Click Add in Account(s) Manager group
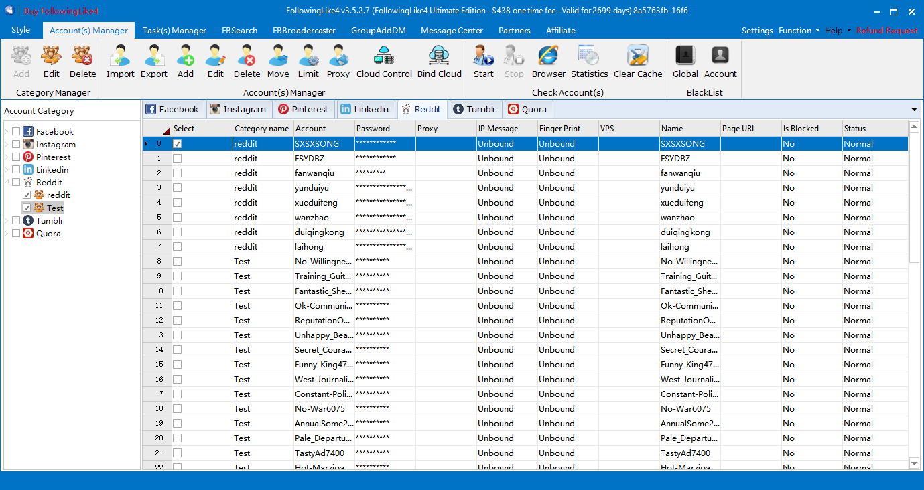The image size is (924, 490). [186, 62]
